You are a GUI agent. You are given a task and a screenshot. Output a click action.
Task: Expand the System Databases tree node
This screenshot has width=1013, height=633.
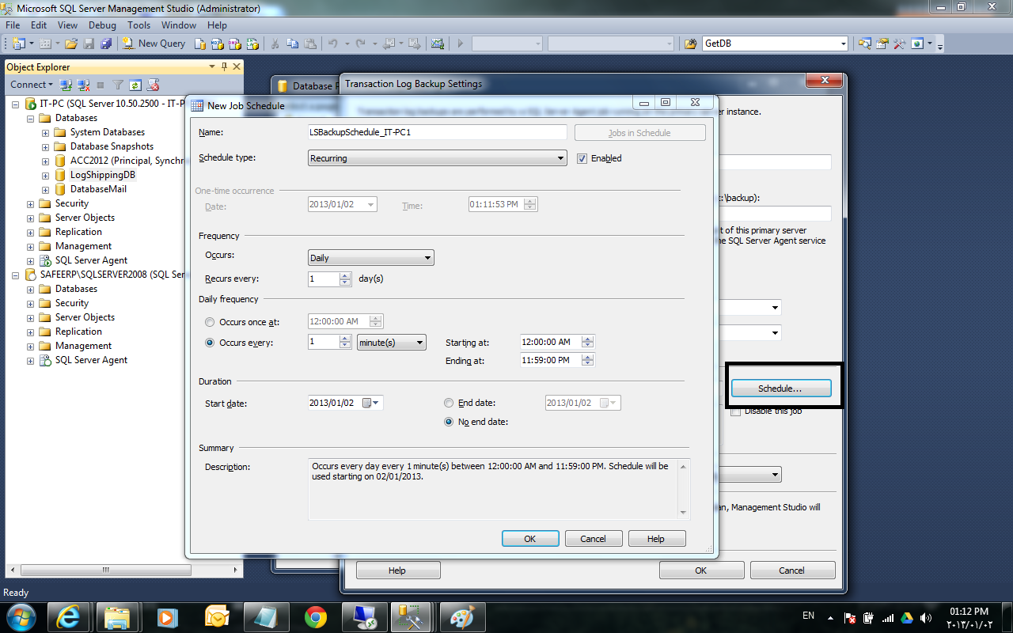[46, 132]
